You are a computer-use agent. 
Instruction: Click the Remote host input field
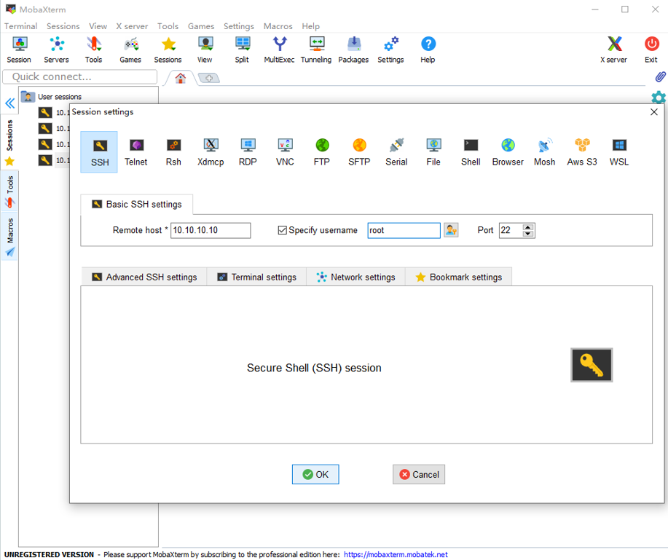pyautogui.click(x=211, y=230)
